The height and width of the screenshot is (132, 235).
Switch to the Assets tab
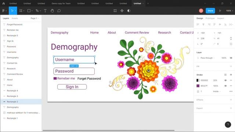pos(15,18)
